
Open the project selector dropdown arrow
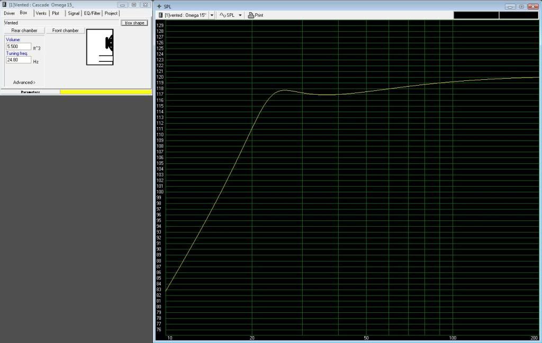(212, 15)
